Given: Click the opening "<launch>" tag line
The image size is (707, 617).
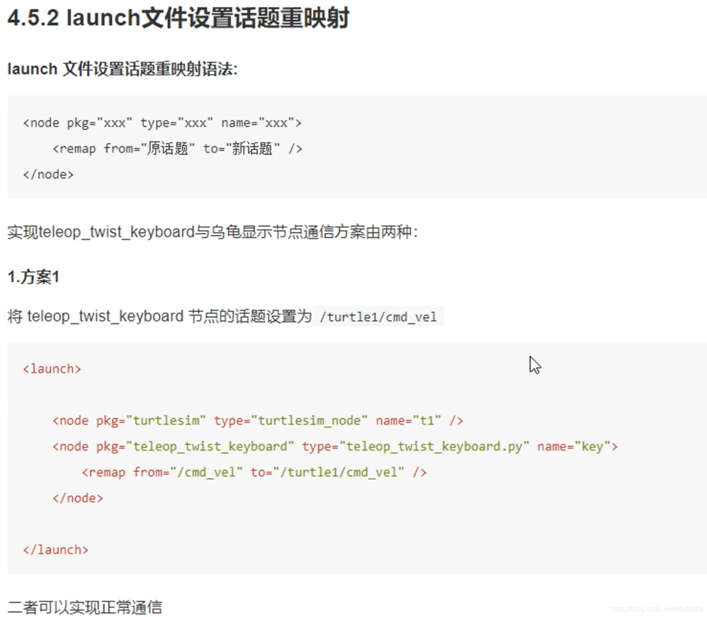Looking at the screenshot, I should [x=52, y=369].
